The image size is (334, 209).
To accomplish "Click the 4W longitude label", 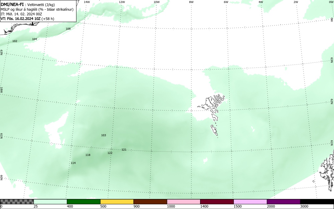I will point(261,2).
